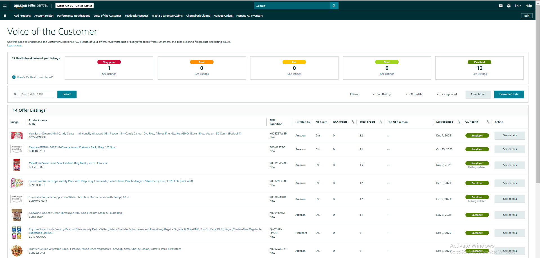The width and height of the screenshot is (540, 258).
Task: Open the EN language dropdown
Action: pos(518,6)
